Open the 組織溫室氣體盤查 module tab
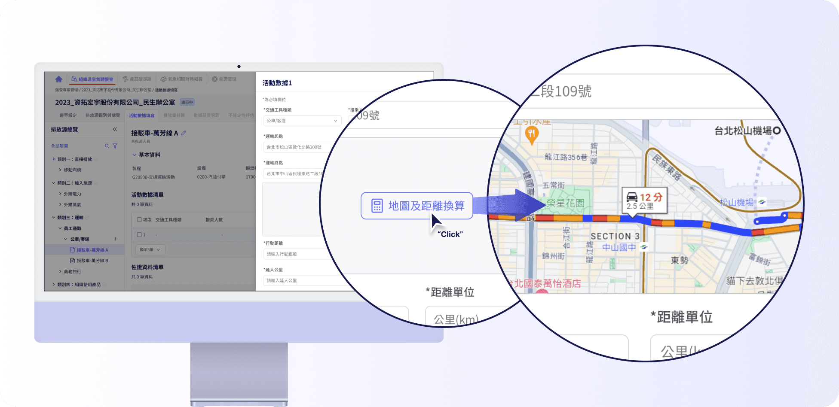Screen dimensions: 839x407 pos(92,79)
